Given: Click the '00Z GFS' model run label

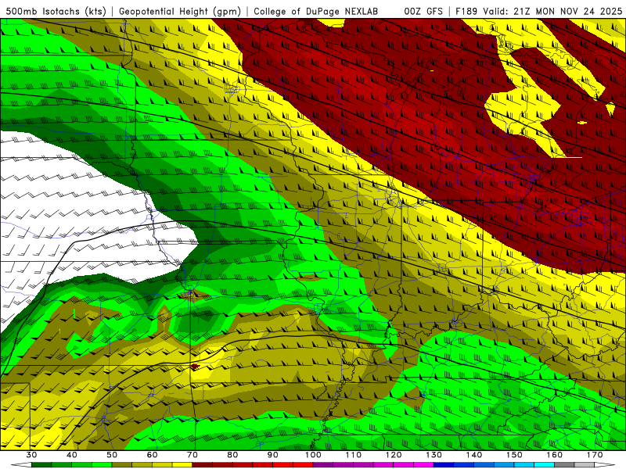Looking at the screenshot, I should click(x=423, y=11).
